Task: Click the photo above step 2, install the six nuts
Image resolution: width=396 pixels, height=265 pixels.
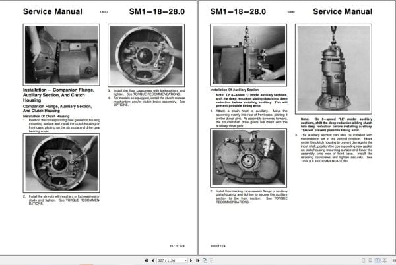Action: point(61,163)
